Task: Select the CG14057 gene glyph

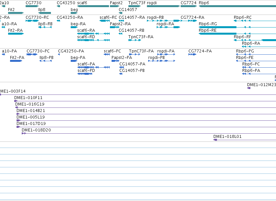Action: point(121,13)
